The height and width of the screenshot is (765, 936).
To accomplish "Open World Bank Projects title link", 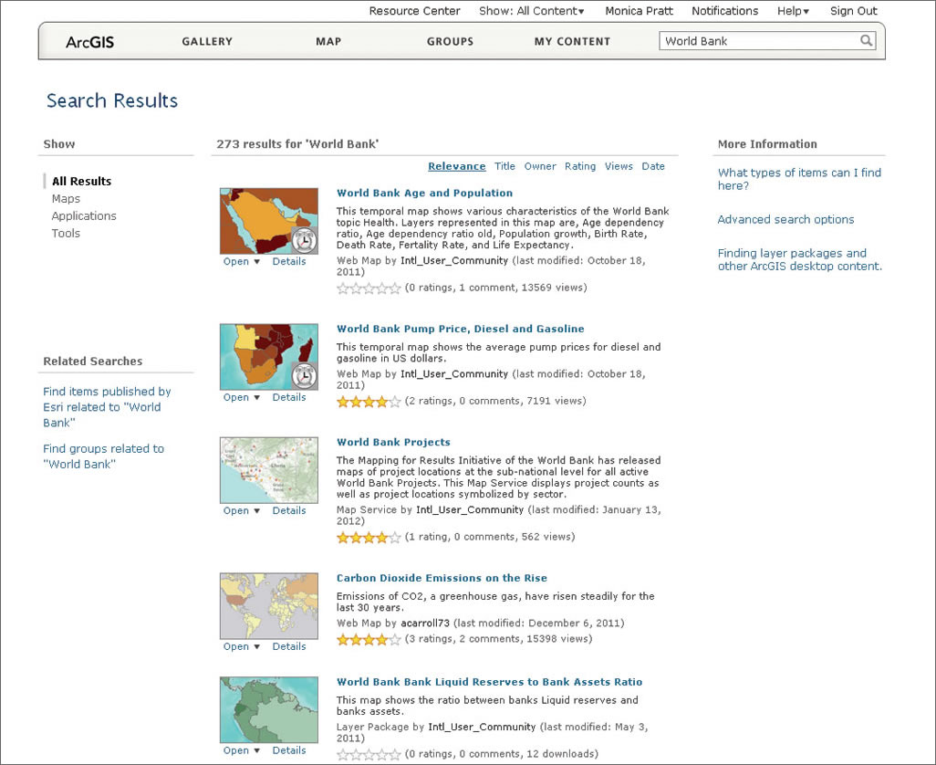I will click(393, 442).
